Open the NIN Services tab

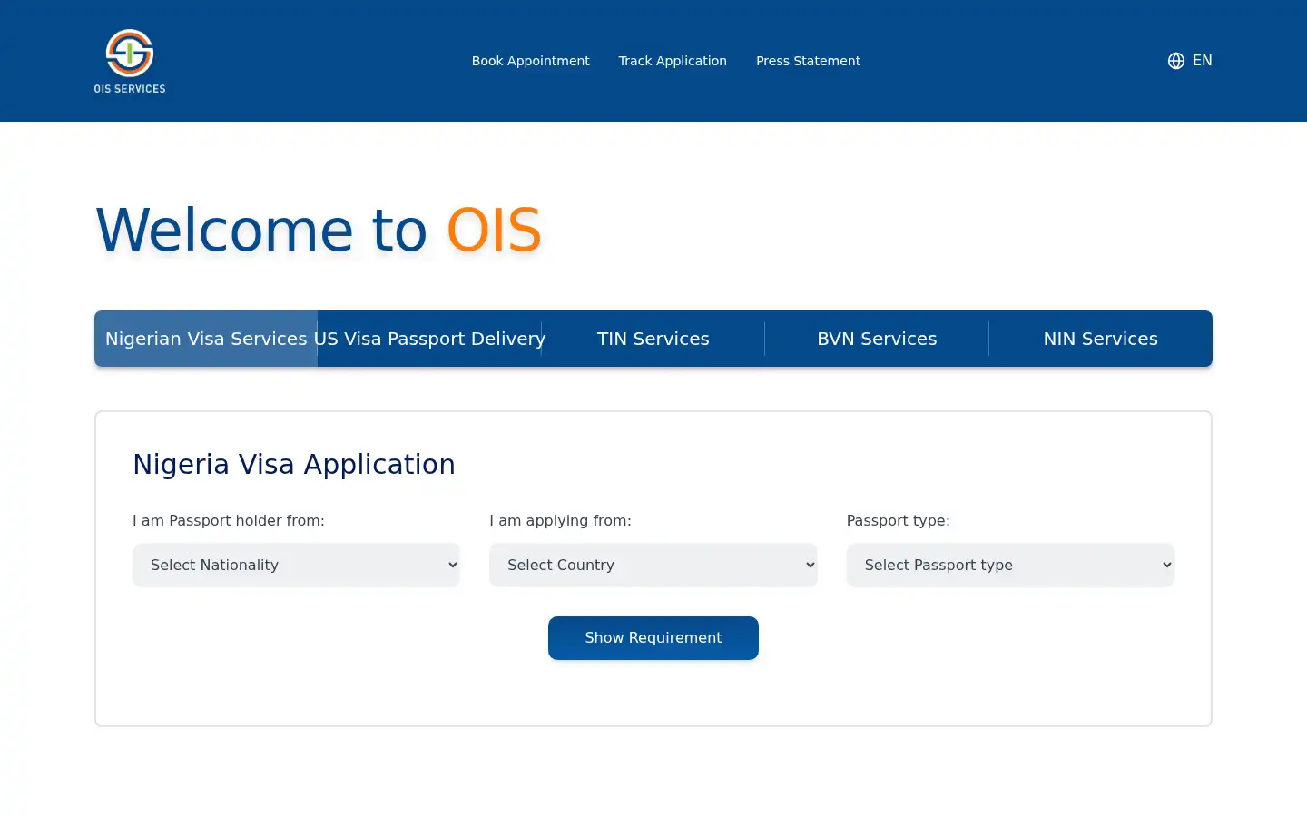(x=1101, y=339)
